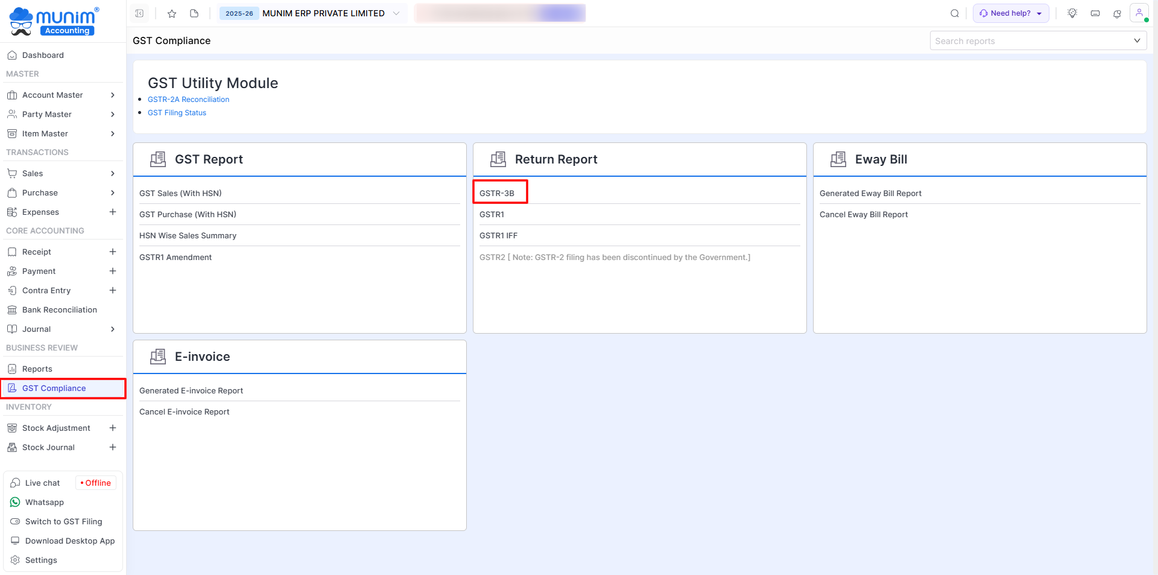Click the star favorites icon in top bar
The height and width of the screenshot is (575, 1158).
(x=172, y=13)
